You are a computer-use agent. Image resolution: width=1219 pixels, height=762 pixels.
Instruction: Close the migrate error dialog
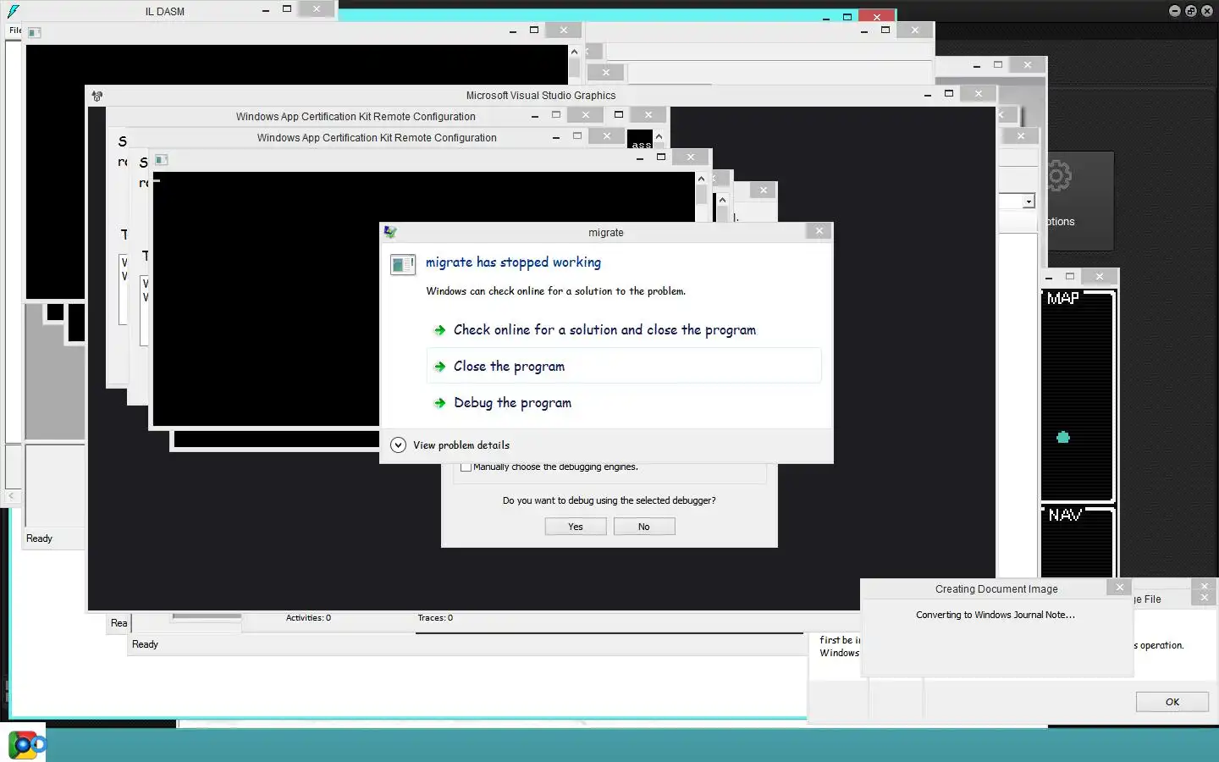pyautogui.click(x=819, y=231)
